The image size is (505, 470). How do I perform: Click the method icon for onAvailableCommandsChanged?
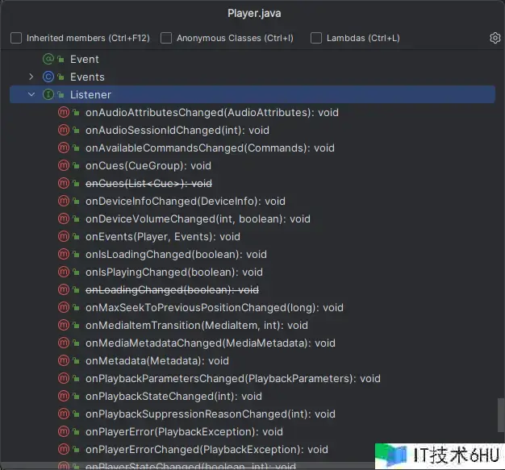(x=64, y=148)
